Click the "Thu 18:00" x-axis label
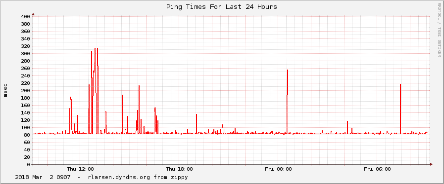 (179, 169)
